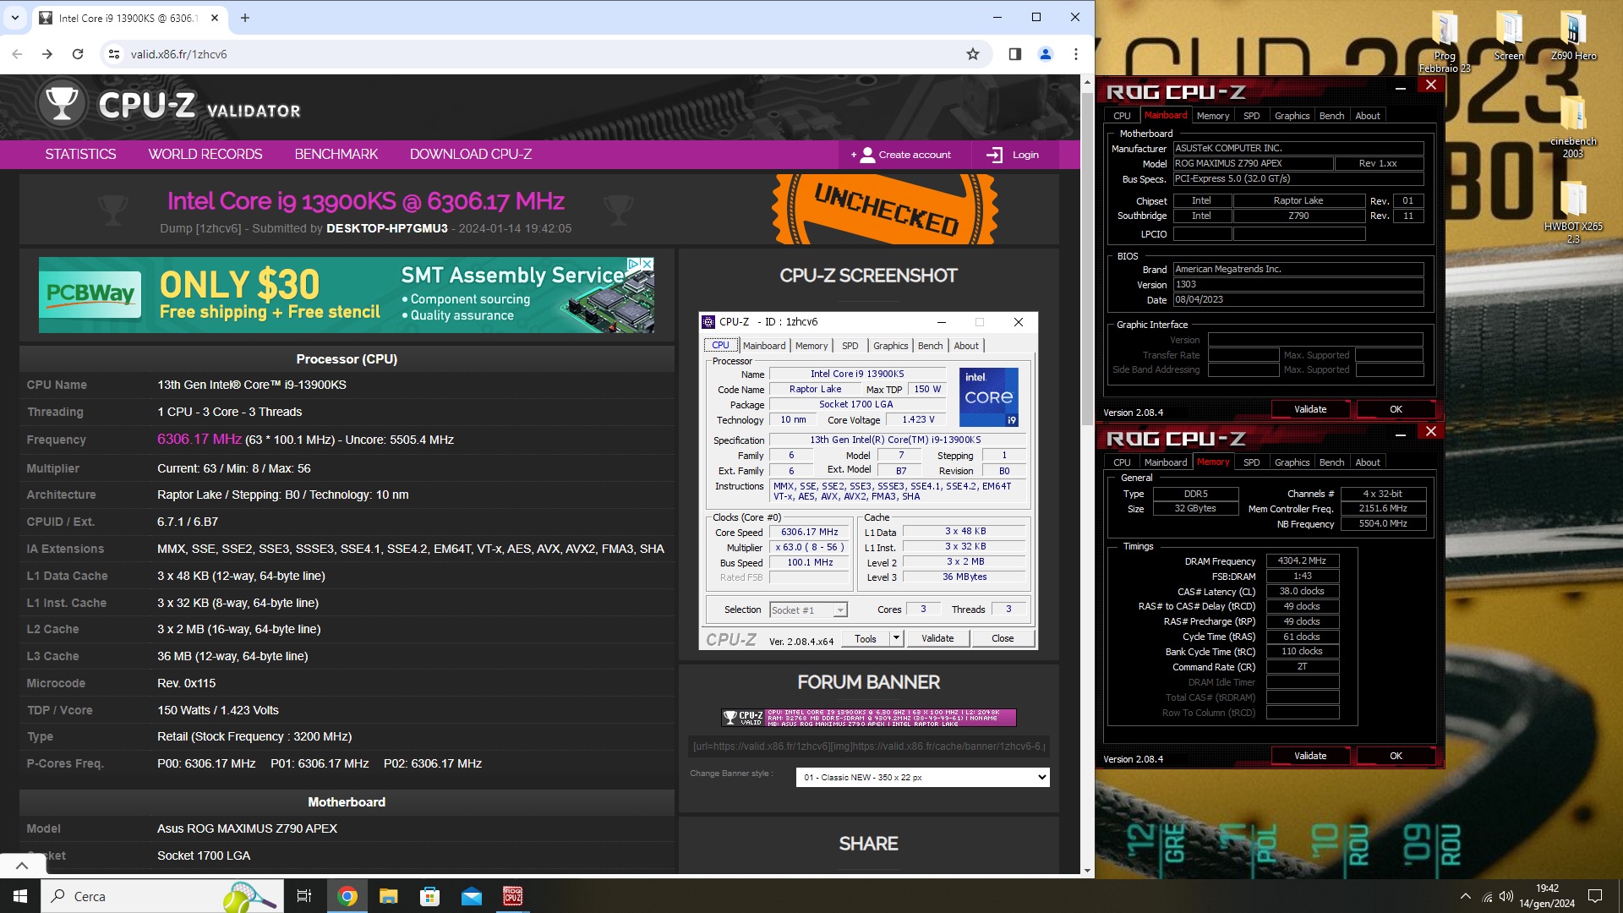
Task: Open Z690 Hero desktop icon
Action: [1573, 37]
